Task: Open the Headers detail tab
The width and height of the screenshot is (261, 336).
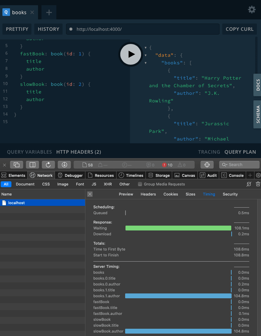Action: point(148,194)
